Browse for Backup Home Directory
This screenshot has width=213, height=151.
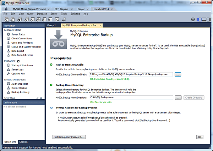pyautogui.click(x=178, y=97)
